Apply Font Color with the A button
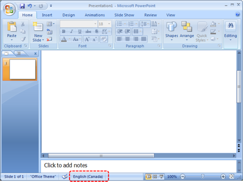 [64, 39]
